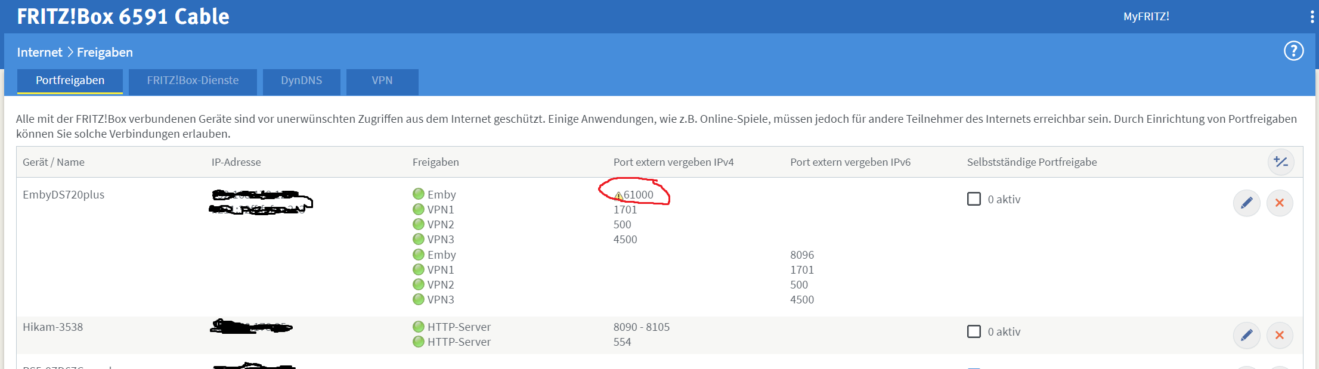
Task: Click green status dot for second Emby share
Action: (x=419, y=254)
